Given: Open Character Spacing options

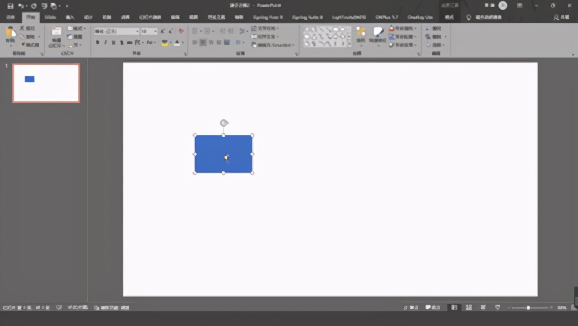Looking at the screenshot, I should coord(139,43).
